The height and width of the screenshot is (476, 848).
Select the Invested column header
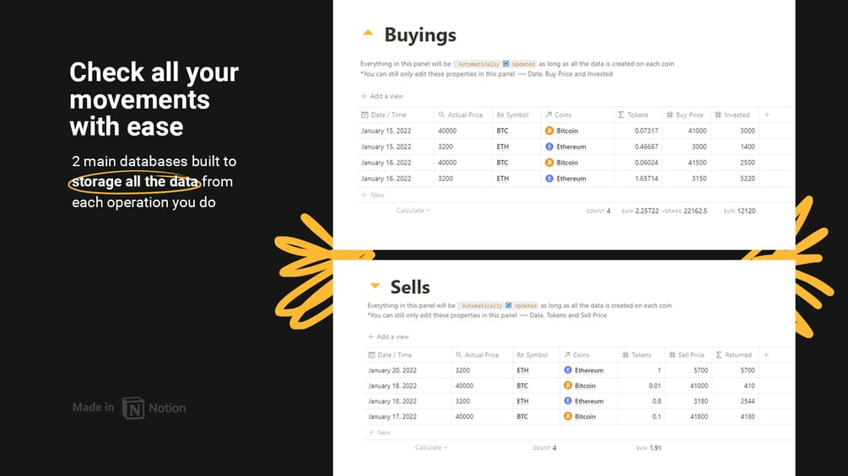pos(732,115)
